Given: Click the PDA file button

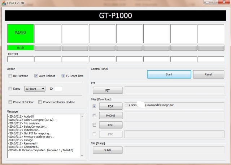Looking at the screenshot, I should [111, 106].
